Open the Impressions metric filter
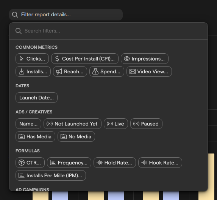The height and width of the screenshot is (200, 217). click(x=145, y=59)
